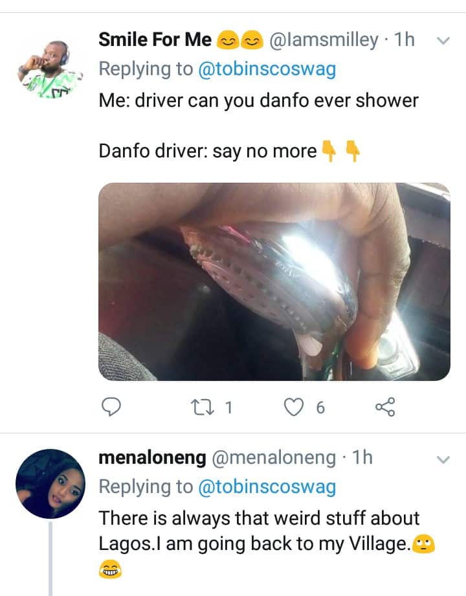Reply to the Smile For Me tweet
The image size is (466, 596).
pyautogui.click(x=113, y=407)
